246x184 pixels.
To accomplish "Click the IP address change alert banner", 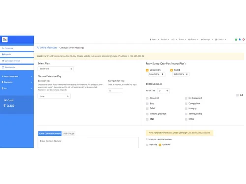I will [139, 56].
